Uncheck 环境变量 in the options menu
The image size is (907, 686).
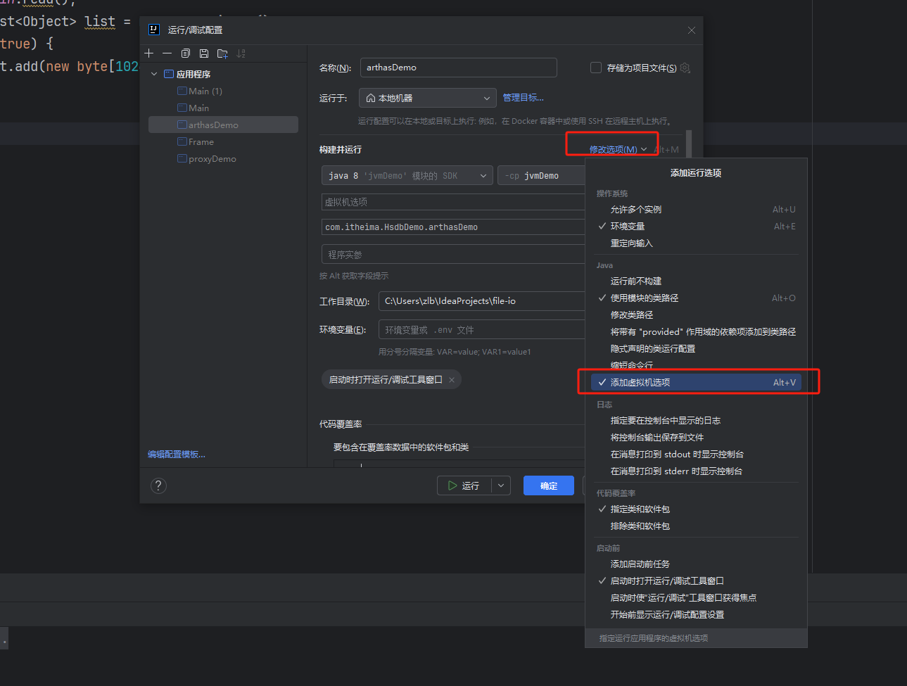696,227
